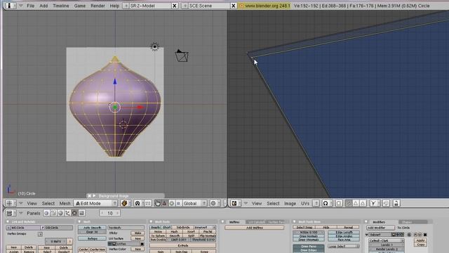The height and width of the screenshot is (253, 449).
Task: Switch to the UV Calculation tab
Action: coord(257,222)
